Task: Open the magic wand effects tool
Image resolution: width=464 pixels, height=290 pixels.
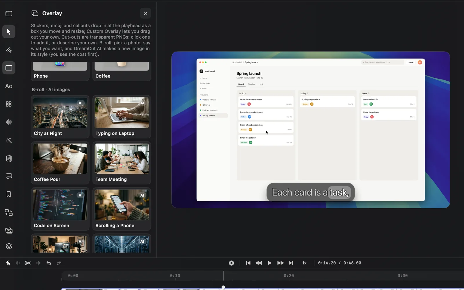Action: click(9, 140)
